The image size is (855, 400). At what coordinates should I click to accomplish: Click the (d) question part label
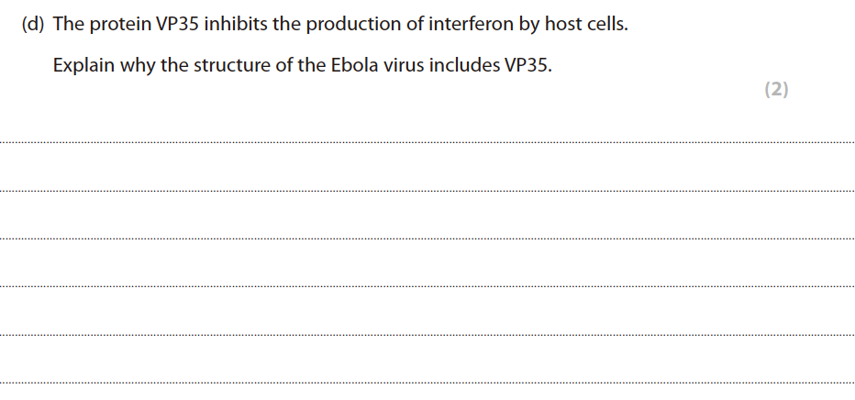tap(33, 25)
